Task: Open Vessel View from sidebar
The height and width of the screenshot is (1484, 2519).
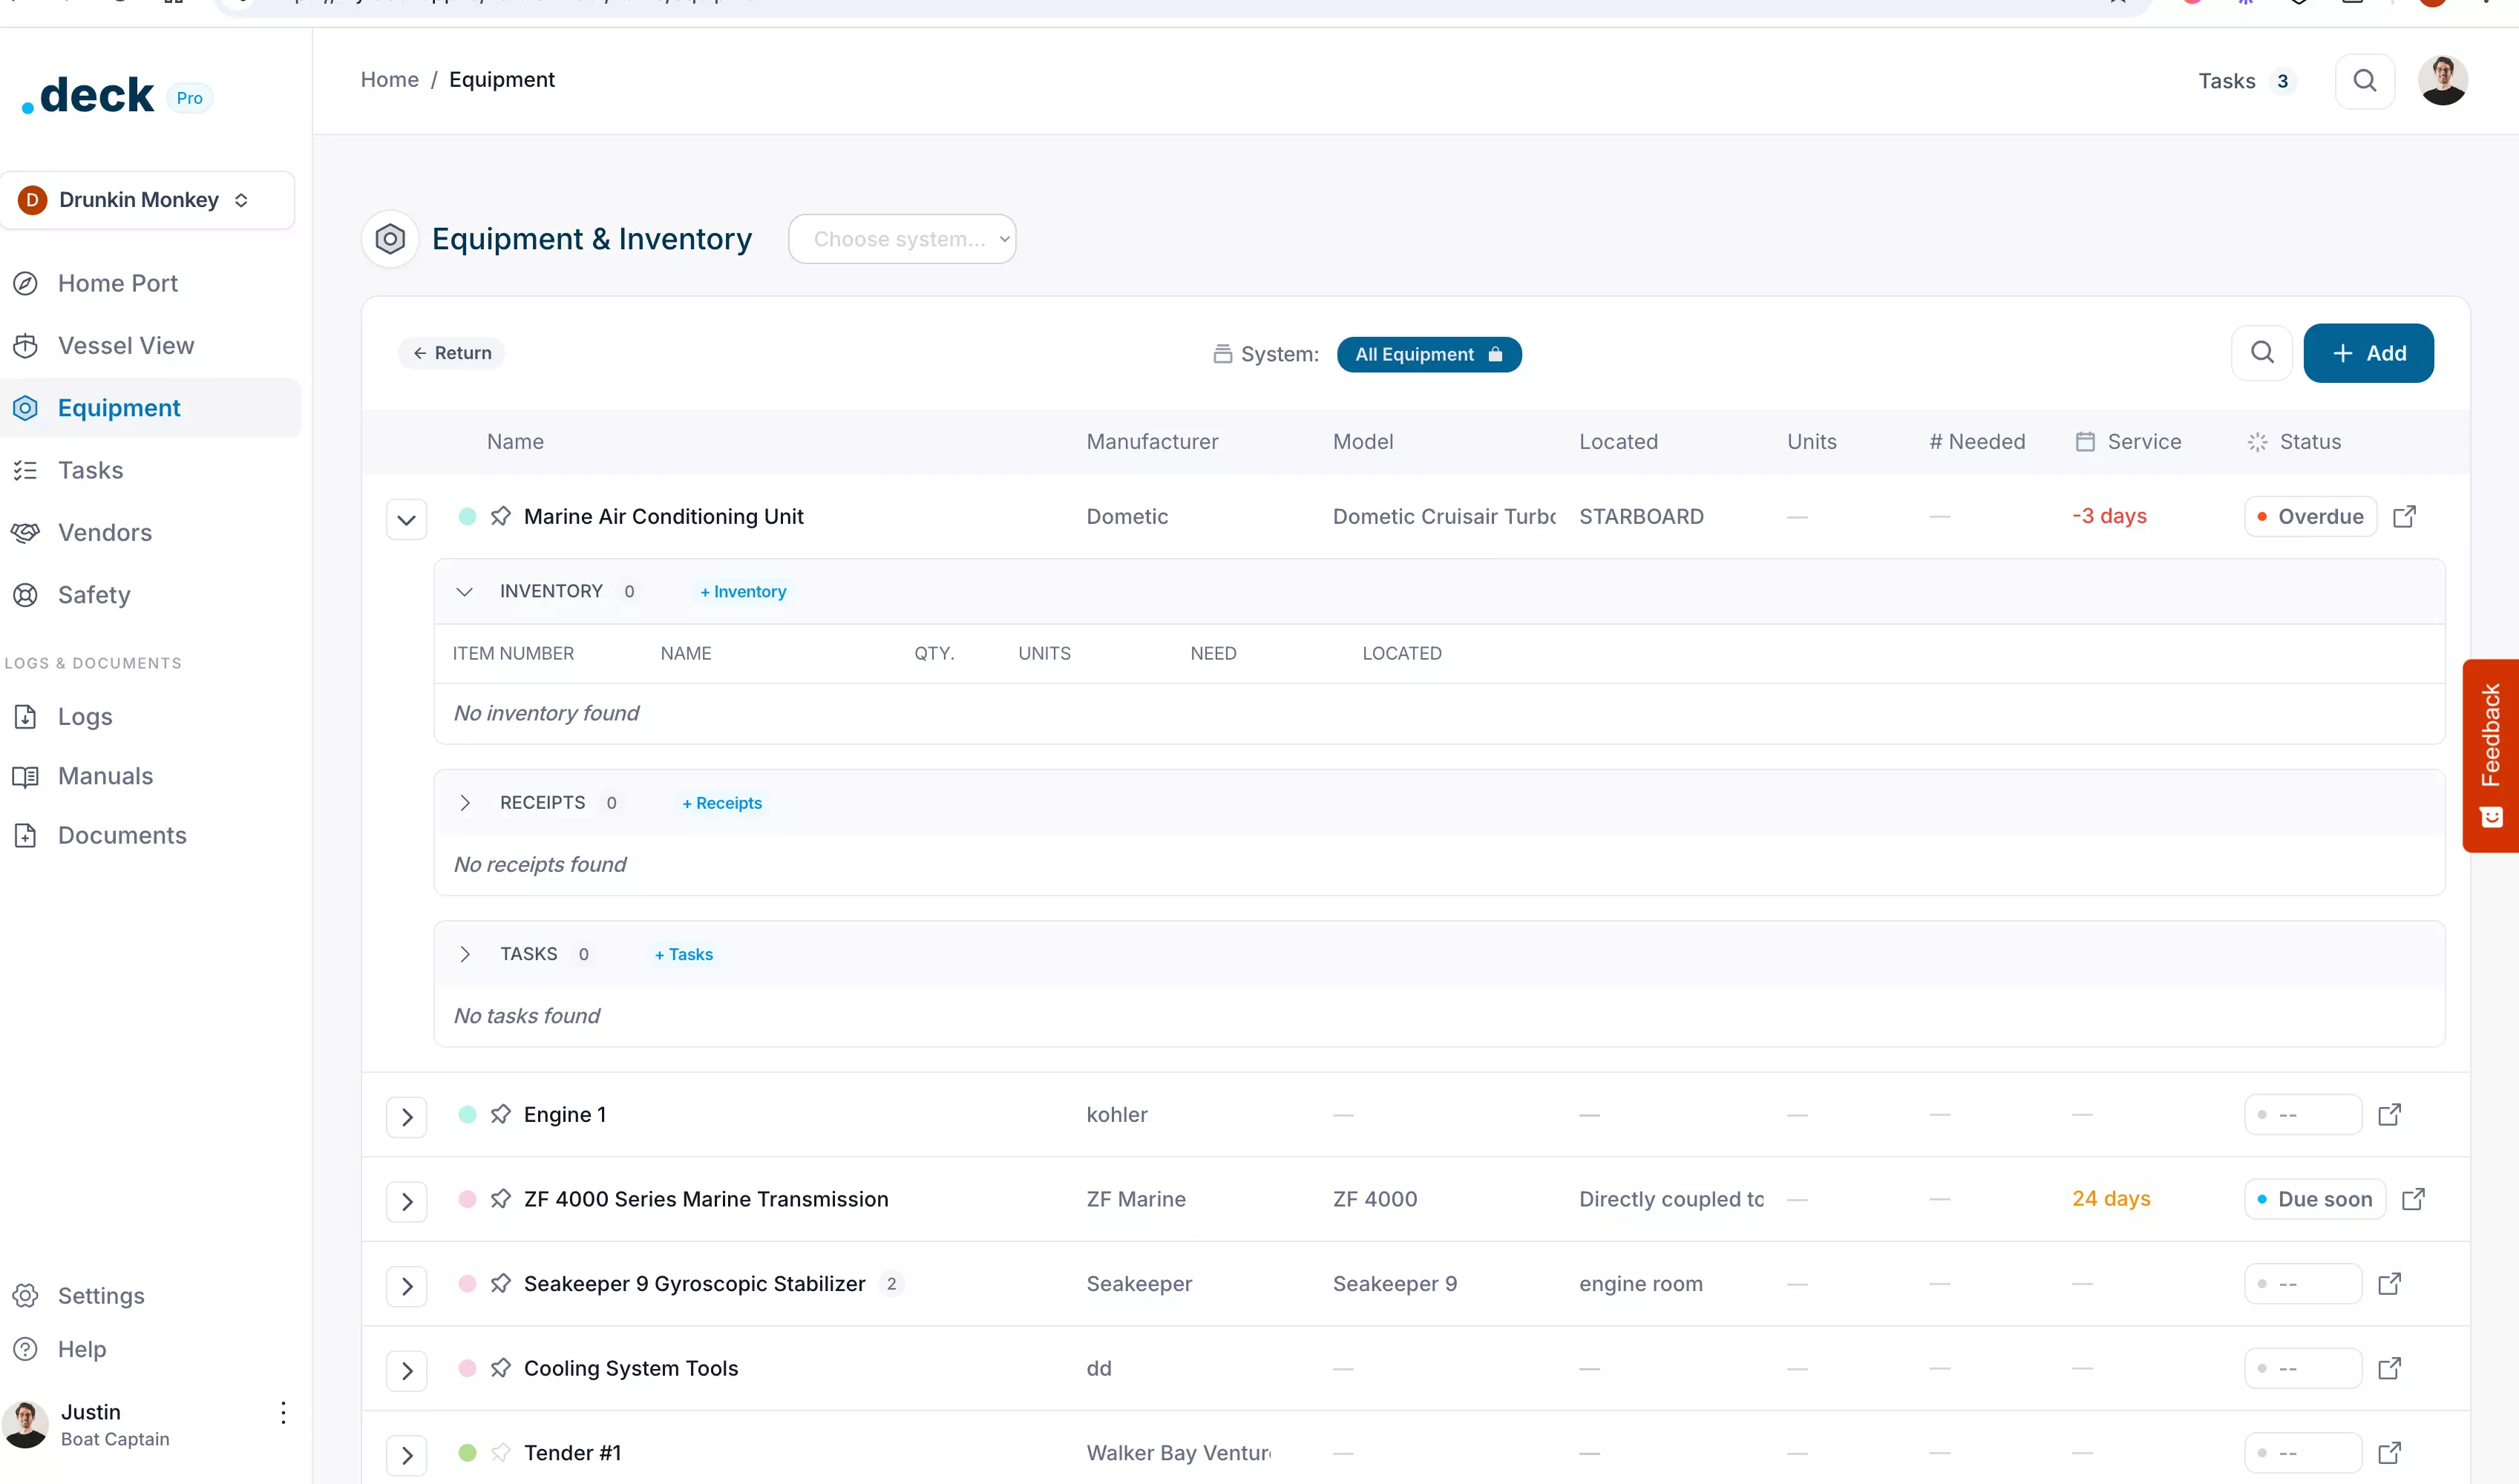Action: point(126,346)
